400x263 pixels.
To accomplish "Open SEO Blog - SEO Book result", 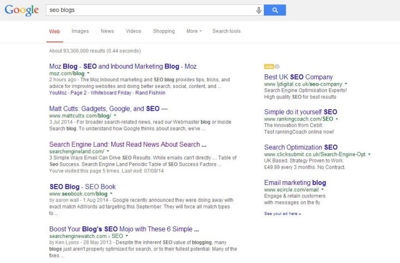I will click(x=82, y=187).
